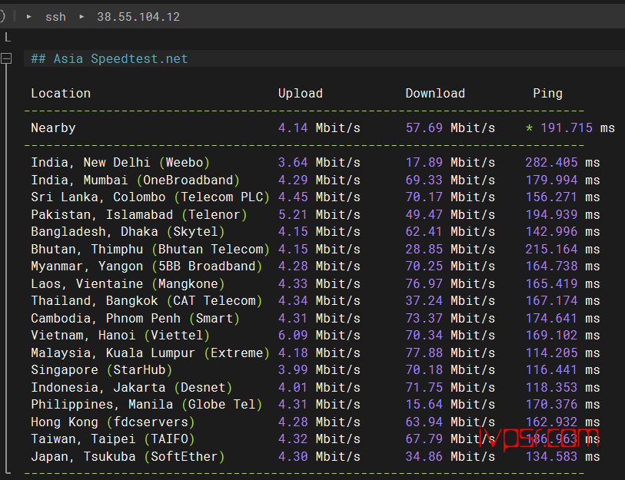Screen dimensions: 625x480
Task: Select 'Bhutan, Thimphu (Bhutan Telecom)' text
Action: click(x=150, y=250)
